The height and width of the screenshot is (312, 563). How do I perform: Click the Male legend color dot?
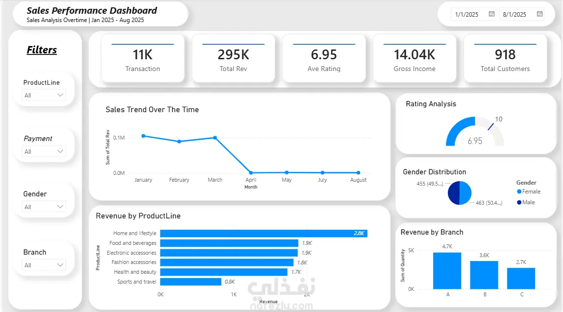(x=519, y=202)
